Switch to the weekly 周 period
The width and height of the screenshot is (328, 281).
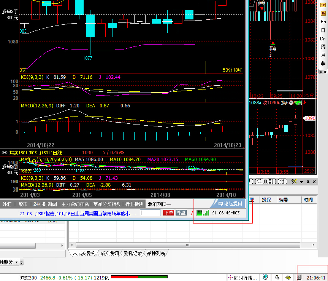pos(323,46)
